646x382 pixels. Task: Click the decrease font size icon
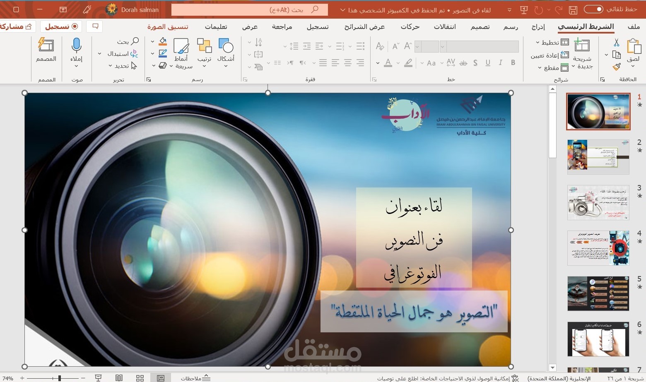point(396,46)
